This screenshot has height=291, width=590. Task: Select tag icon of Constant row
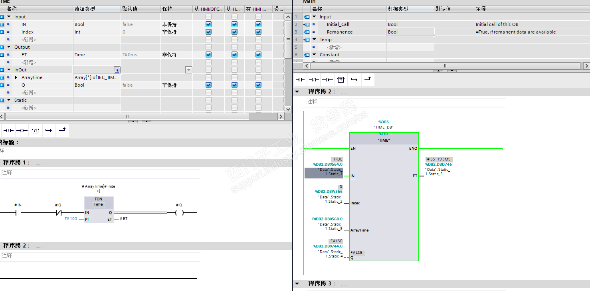307,55
